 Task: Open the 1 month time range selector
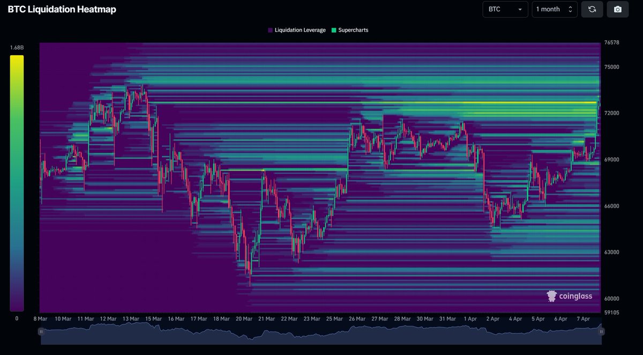click(x=555, y=9)
